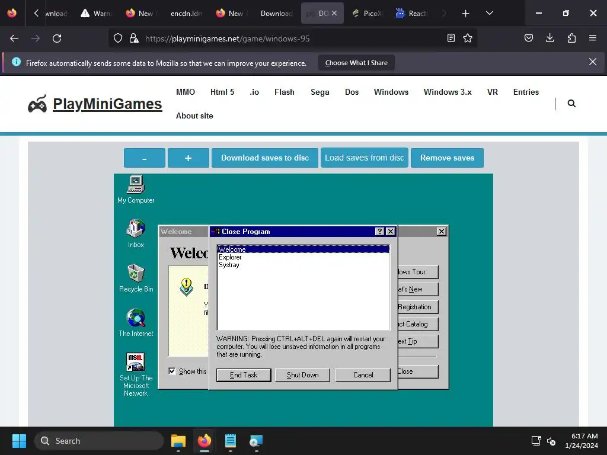The height and width of the screenshot is (455, 607).
Task: Click the End Task button
Action: [244, 375]
